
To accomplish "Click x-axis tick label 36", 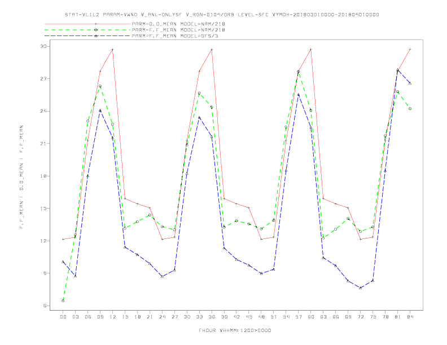I will click(x=212, y=317).
